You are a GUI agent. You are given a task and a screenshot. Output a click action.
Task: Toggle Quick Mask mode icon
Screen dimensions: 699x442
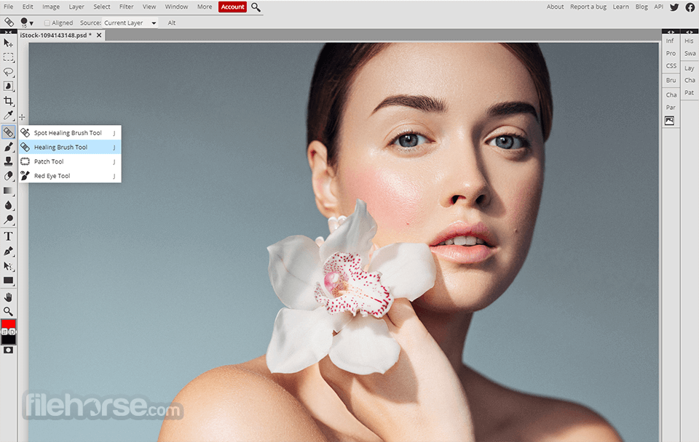8,350
